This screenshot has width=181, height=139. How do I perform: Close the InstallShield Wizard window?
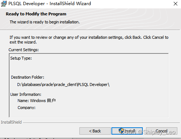point(176,4)
